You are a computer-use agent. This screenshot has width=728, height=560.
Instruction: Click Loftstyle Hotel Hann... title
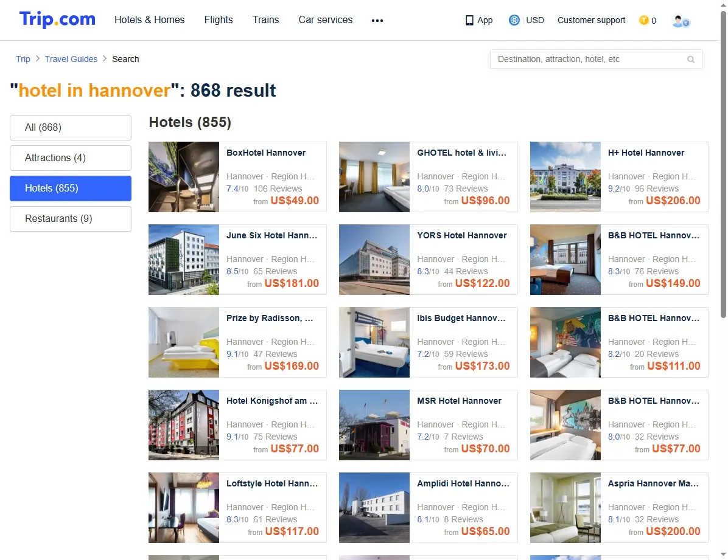(272, 483)
